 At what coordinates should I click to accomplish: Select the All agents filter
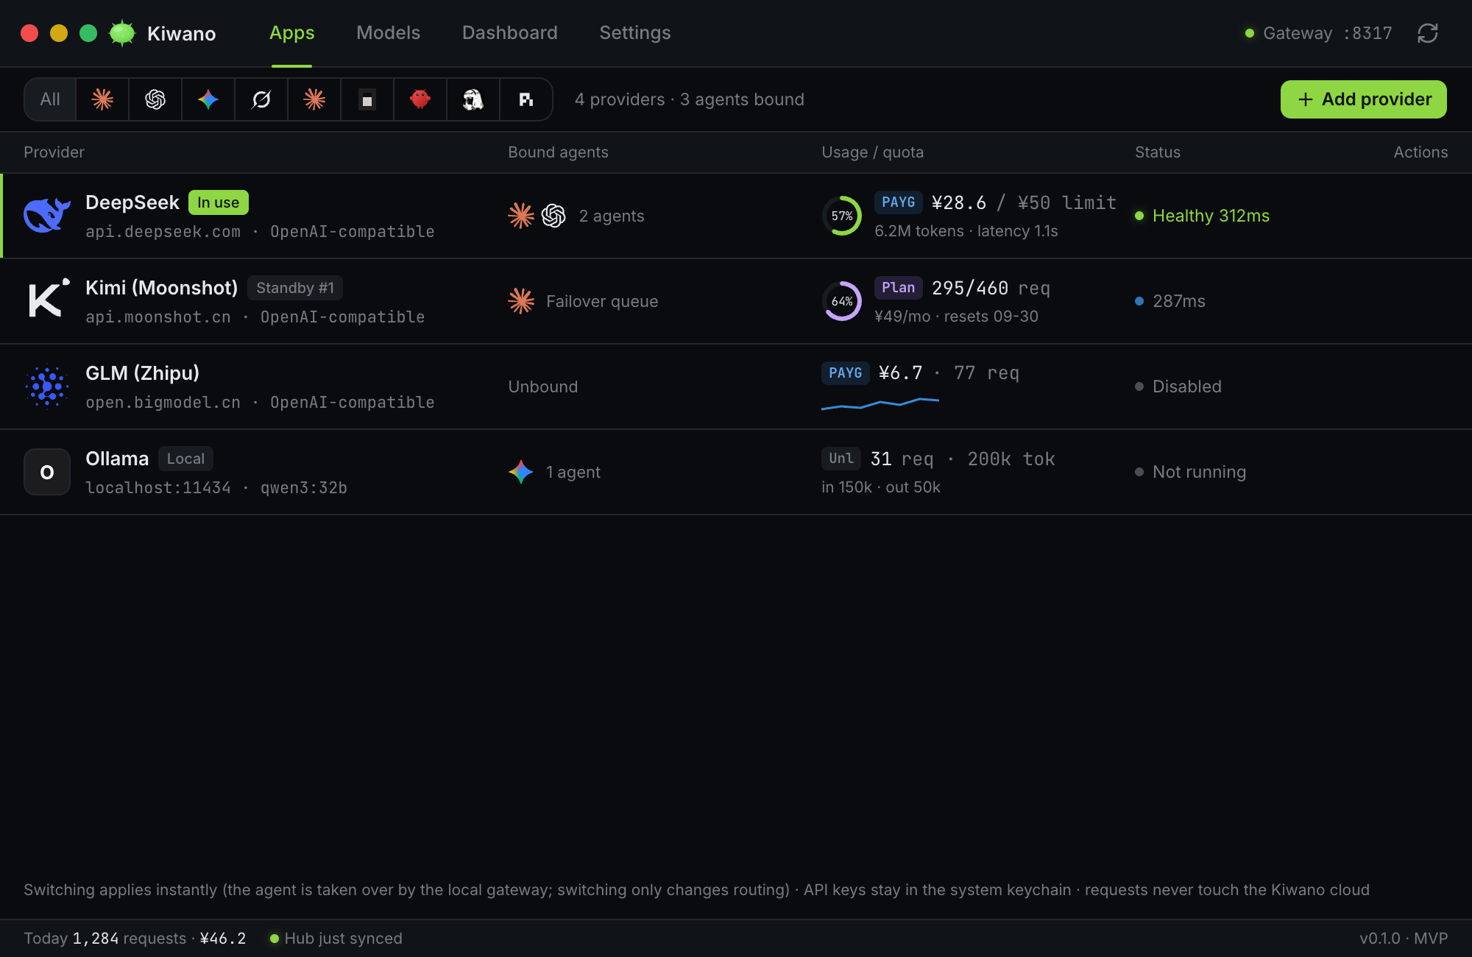tap(50, 99)
